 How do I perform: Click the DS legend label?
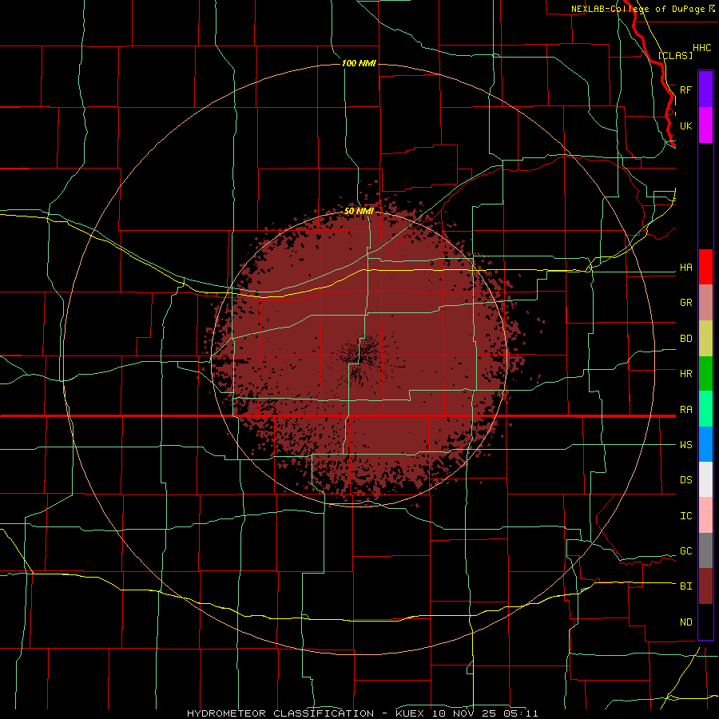click(x=685, y=480)
